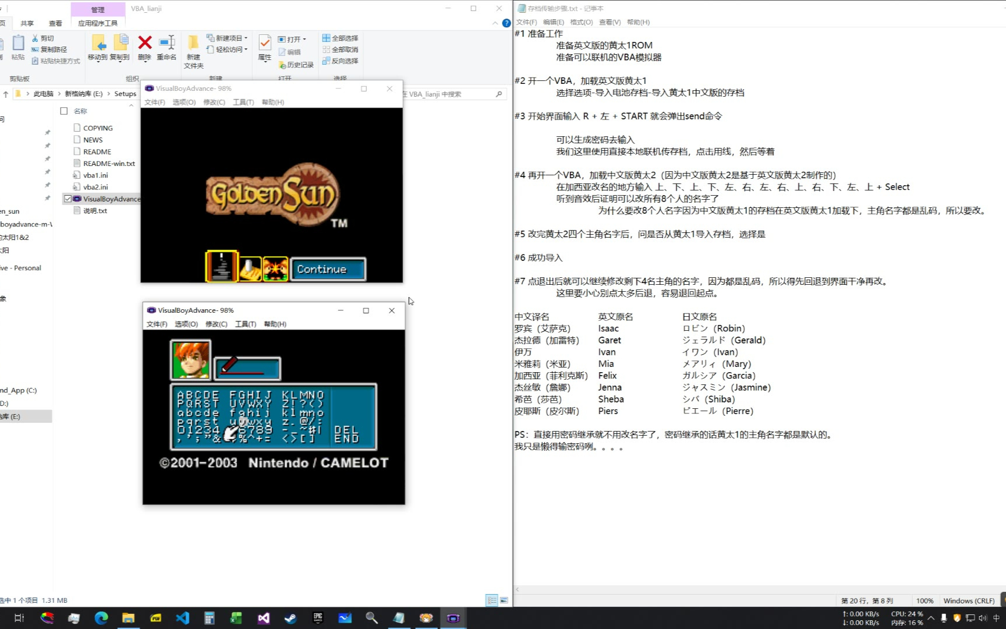Viewport: 1006px width, 629px height.
Task: Expand the Open (打开) dropdown arrow
Action: click(x=304, y=39)
